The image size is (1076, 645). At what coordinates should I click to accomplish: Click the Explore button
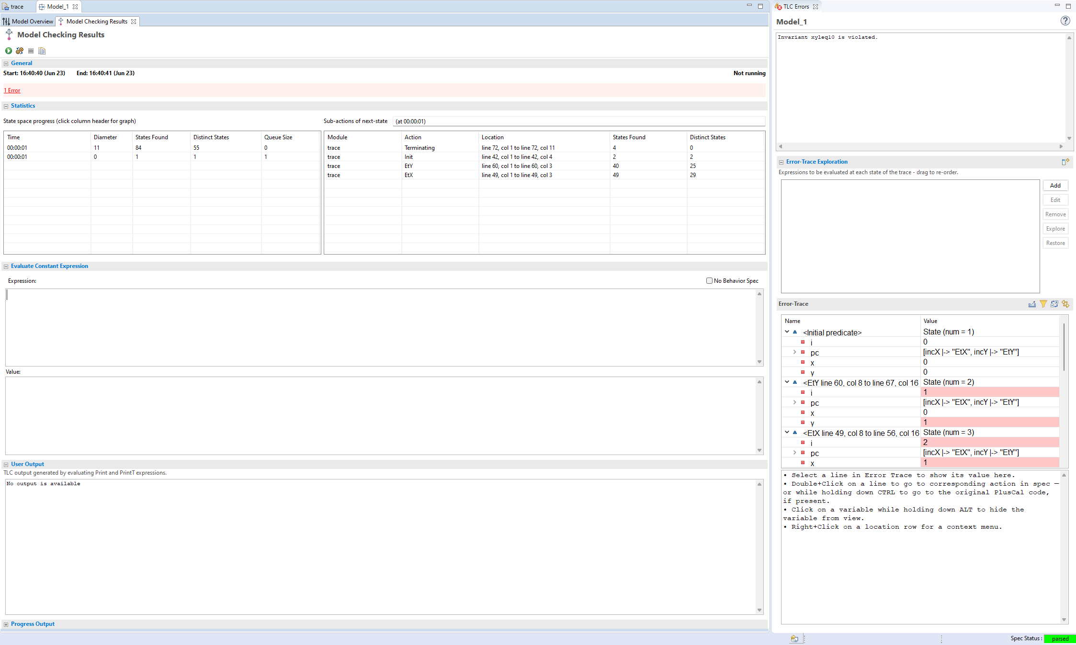[x=1055, y=229]
